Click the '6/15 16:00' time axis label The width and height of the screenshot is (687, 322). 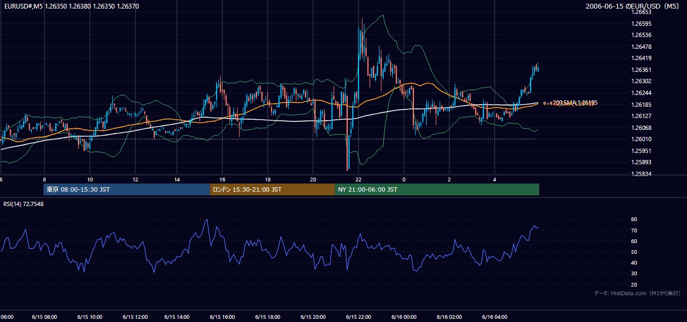tap(224, 317)
